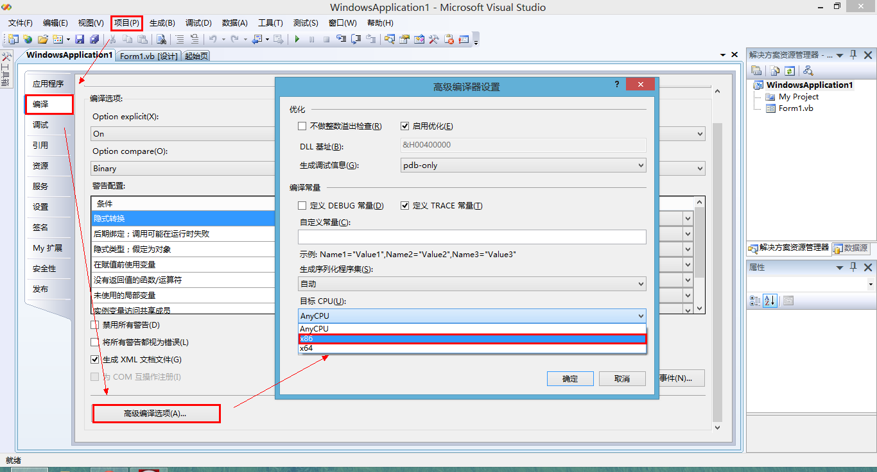
Task: Click the Categorized icon in Properties panel
Action: coord(755,300)
